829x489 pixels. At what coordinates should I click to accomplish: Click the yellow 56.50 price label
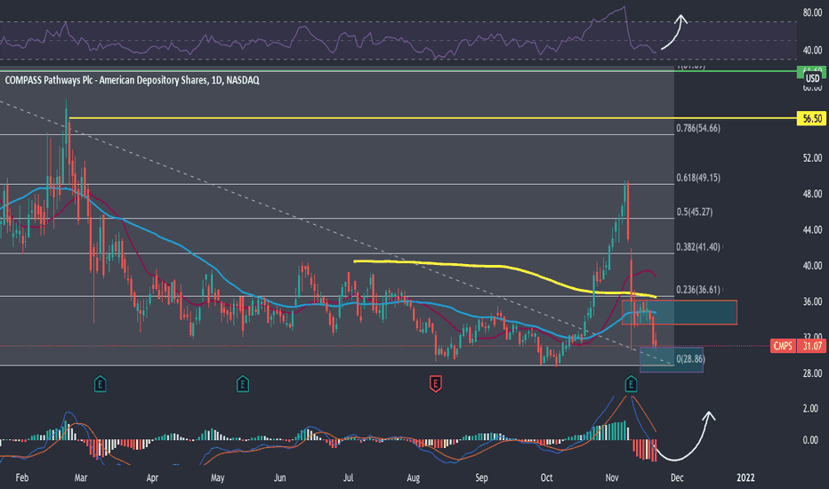click(811, 118)
